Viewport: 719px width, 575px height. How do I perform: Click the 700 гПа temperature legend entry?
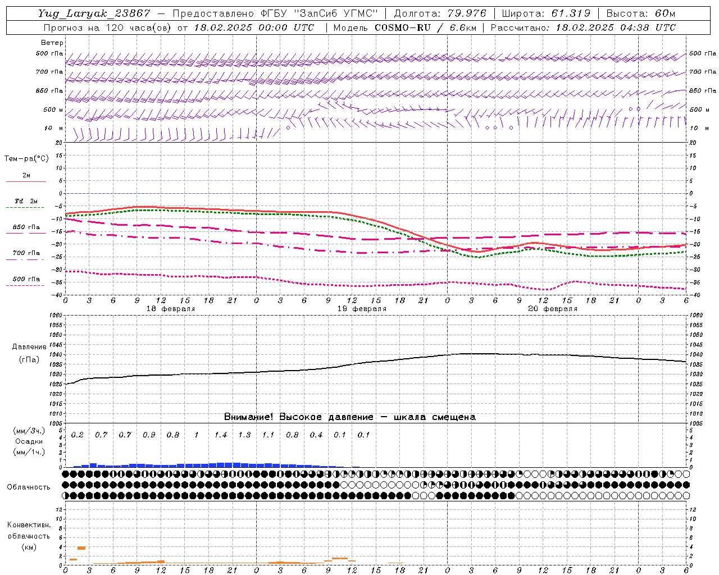tap(26, 253)
